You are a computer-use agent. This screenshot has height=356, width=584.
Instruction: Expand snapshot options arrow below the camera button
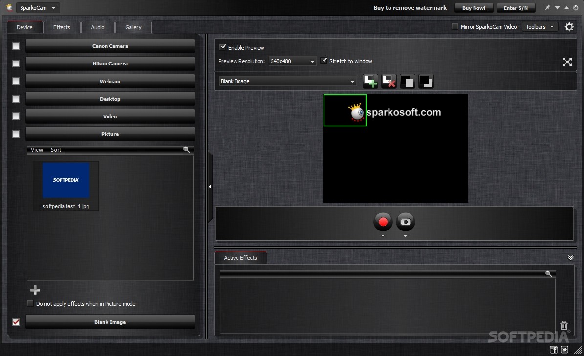405,236
